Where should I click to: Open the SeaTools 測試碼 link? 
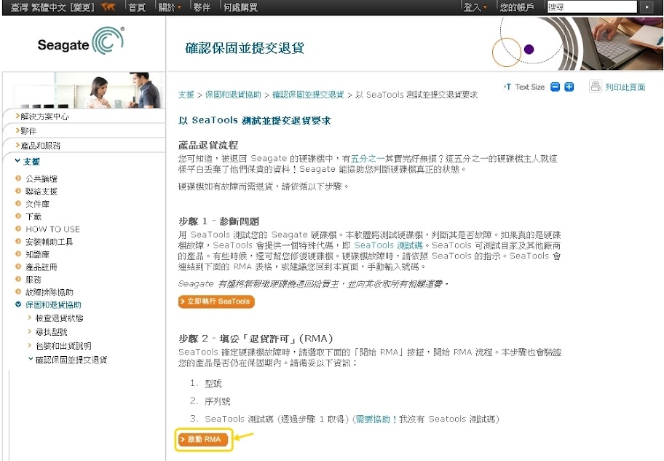pos(388,245)
